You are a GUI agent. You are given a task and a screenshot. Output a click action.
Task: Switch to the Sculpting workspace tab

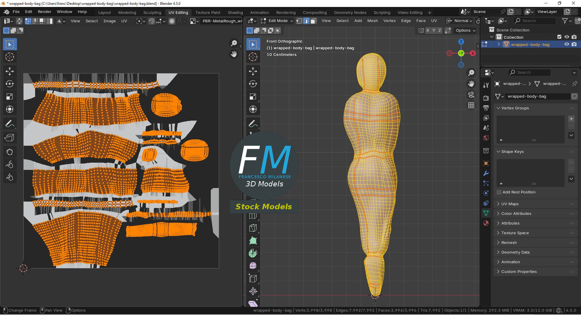(x=152, y=12)
